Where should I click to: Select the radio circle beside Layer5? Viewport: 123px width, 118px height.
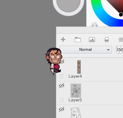62,100
